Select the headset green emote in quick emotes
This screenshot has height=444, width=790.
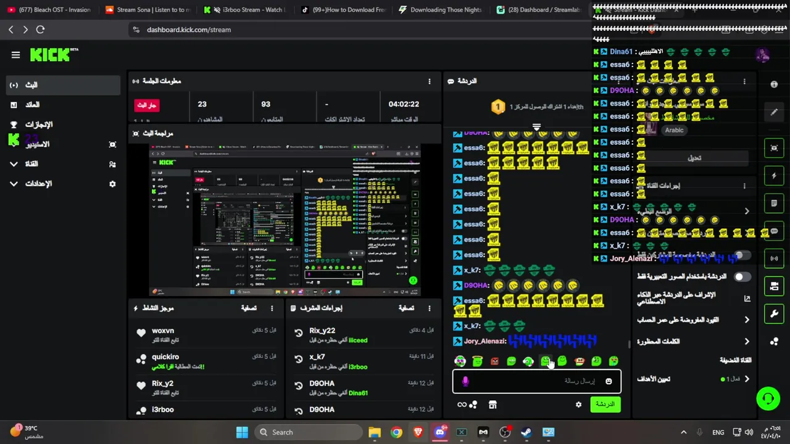pos(528,361)
